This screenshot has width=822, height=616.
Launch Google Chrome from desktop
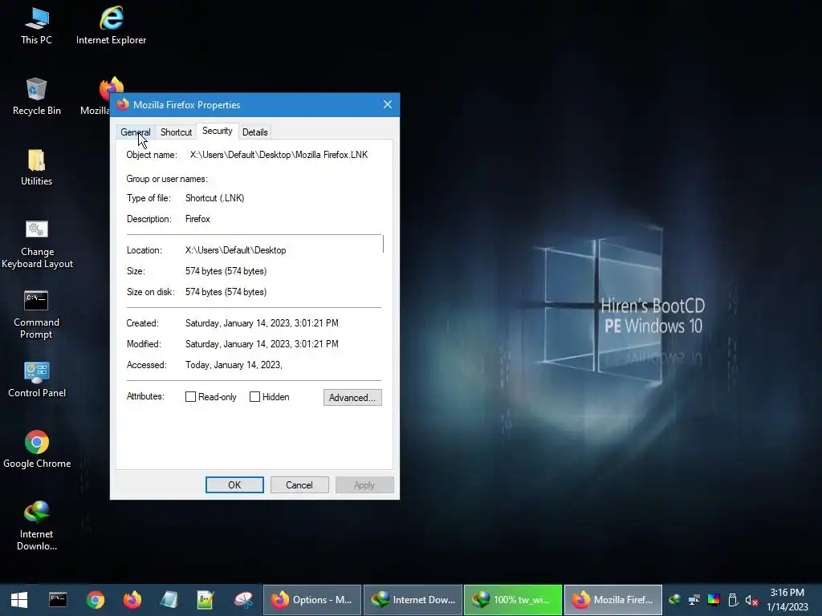37,449
